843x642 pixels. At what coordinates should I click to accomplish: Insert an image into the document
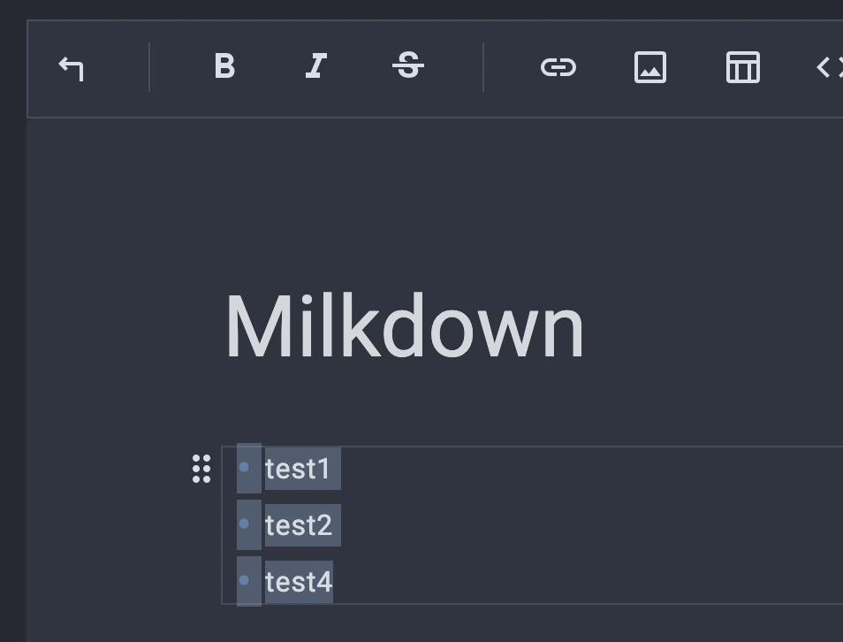tap(650, 66)
